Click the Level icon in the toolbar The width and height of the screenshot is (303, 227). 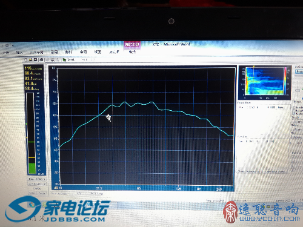pos(65,59)
